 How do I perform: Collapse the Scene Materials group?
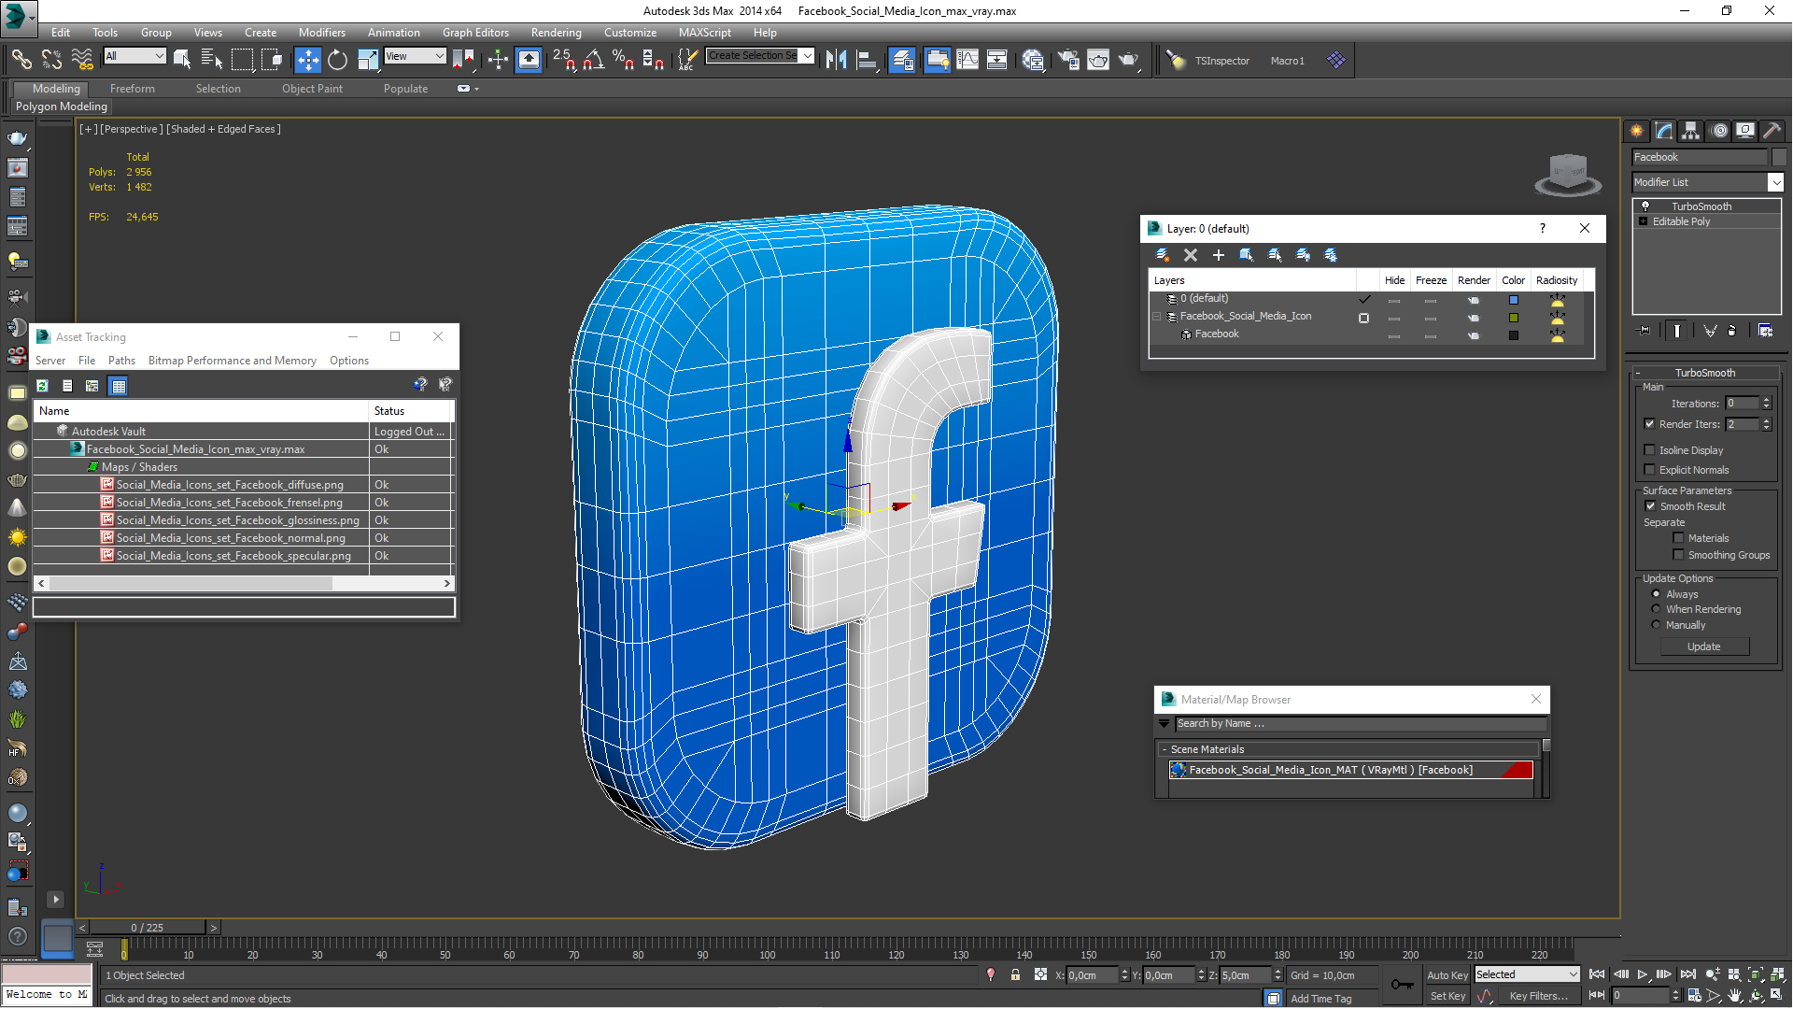point(1165,749)
